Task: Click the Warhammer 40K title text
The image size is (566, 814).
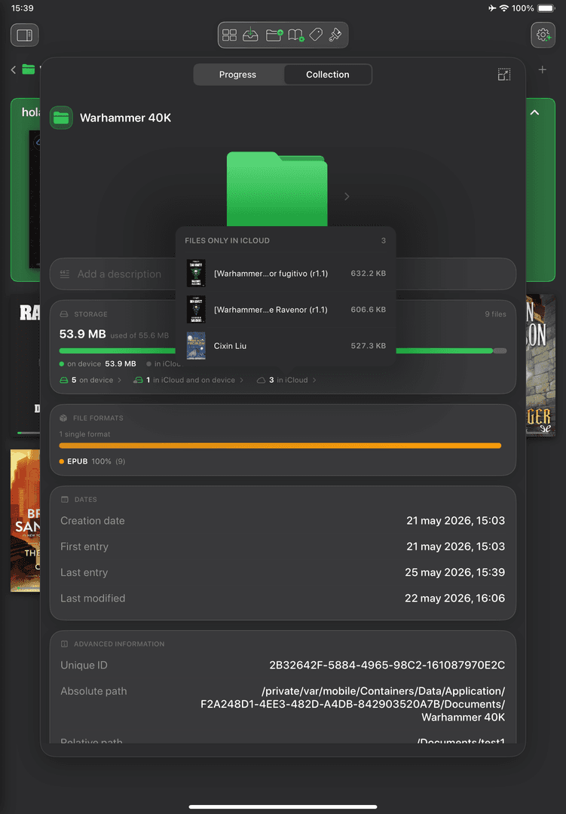Action: 126,118
